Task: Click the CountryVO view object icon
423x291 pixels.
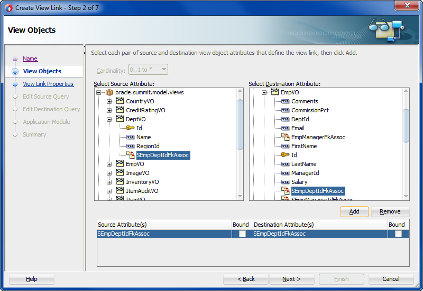Action: point(120,101)
